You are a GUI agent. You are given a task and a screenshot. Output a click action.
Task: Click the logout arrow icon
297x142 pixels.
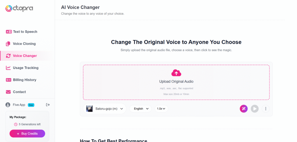click(x=48, y=105)
